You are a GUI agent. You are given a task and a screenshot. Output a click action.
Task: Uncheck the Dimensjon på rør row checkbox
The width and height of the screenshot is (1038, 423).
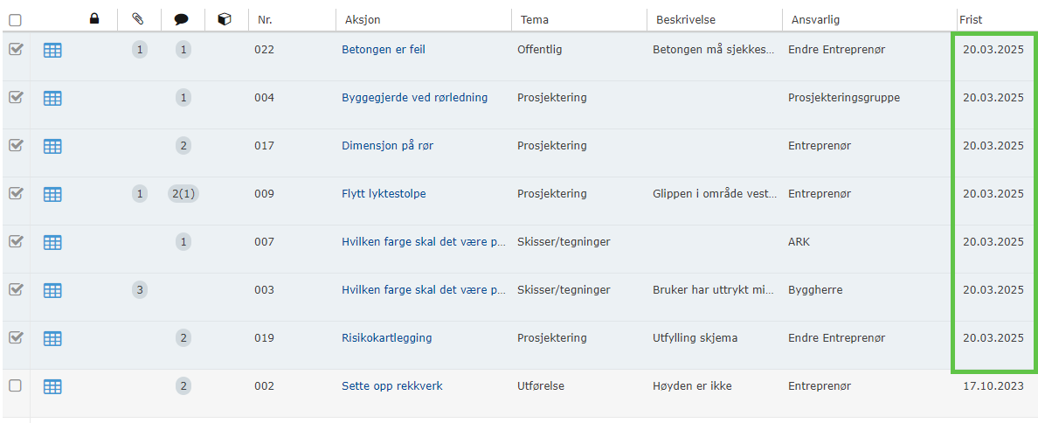pyautogui.click(x=15, y=146)
